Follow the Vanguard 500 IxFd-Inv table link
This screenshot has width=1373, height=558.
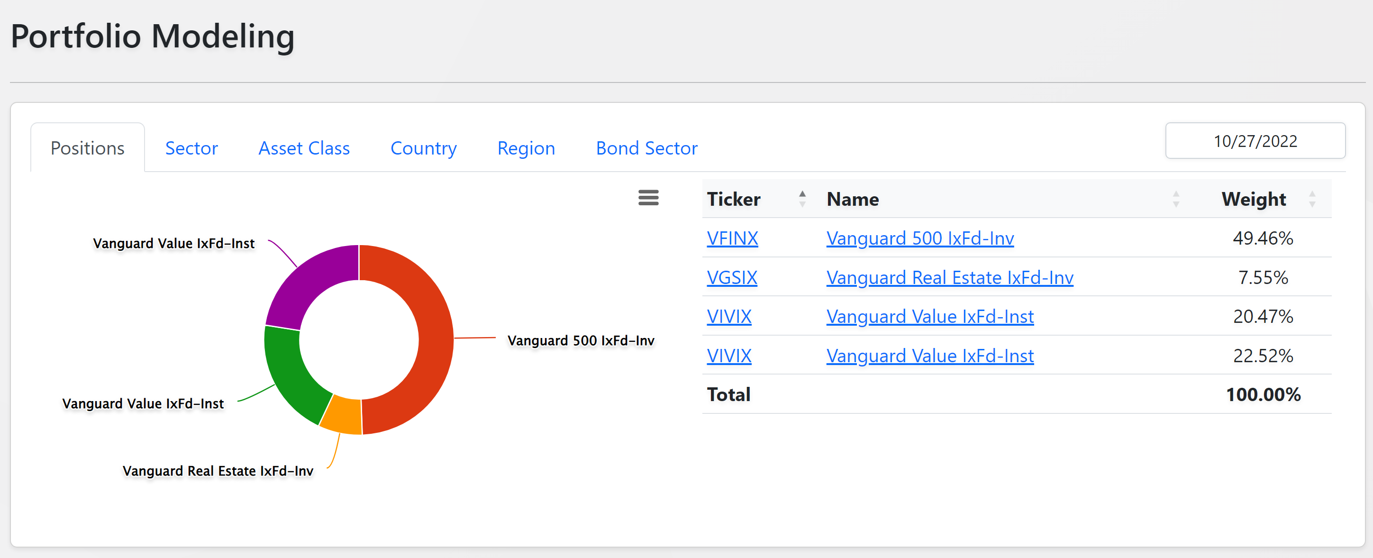pyautogui.click(x=920, y=238)
